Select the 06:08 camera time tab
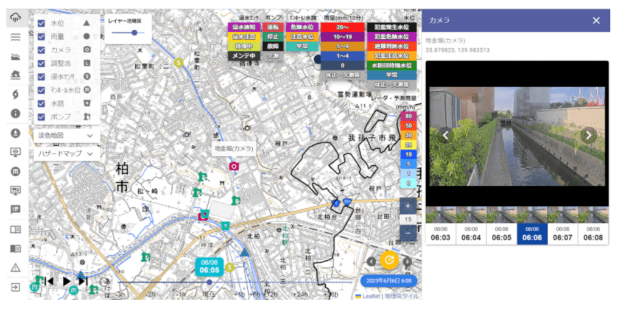 593,233
